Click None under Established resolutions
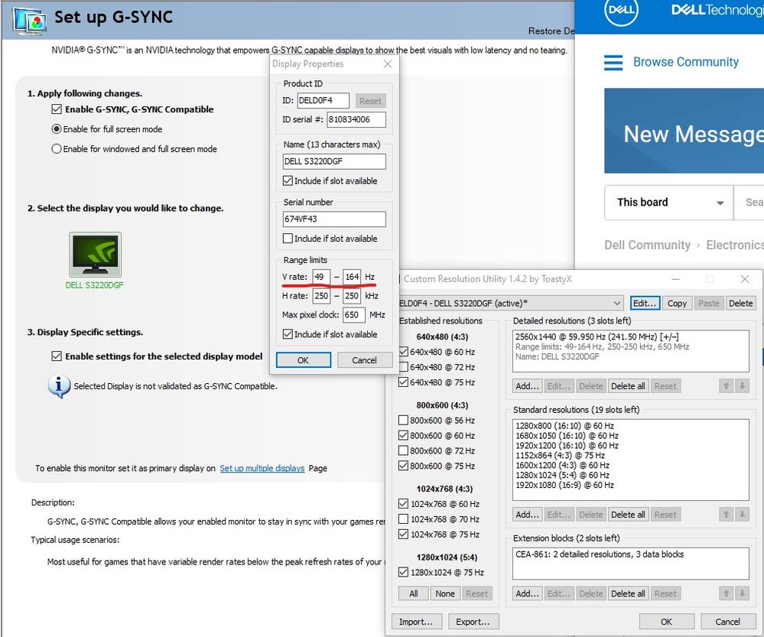The width and height of the screenshot is (764, 637). point(445,593)
